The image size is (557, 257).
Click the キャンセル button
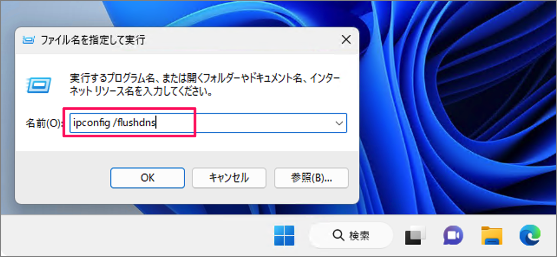229,178
